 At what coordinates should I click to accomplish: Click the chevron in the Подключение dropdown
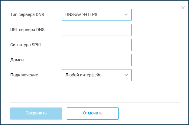(x=126, y=75)
